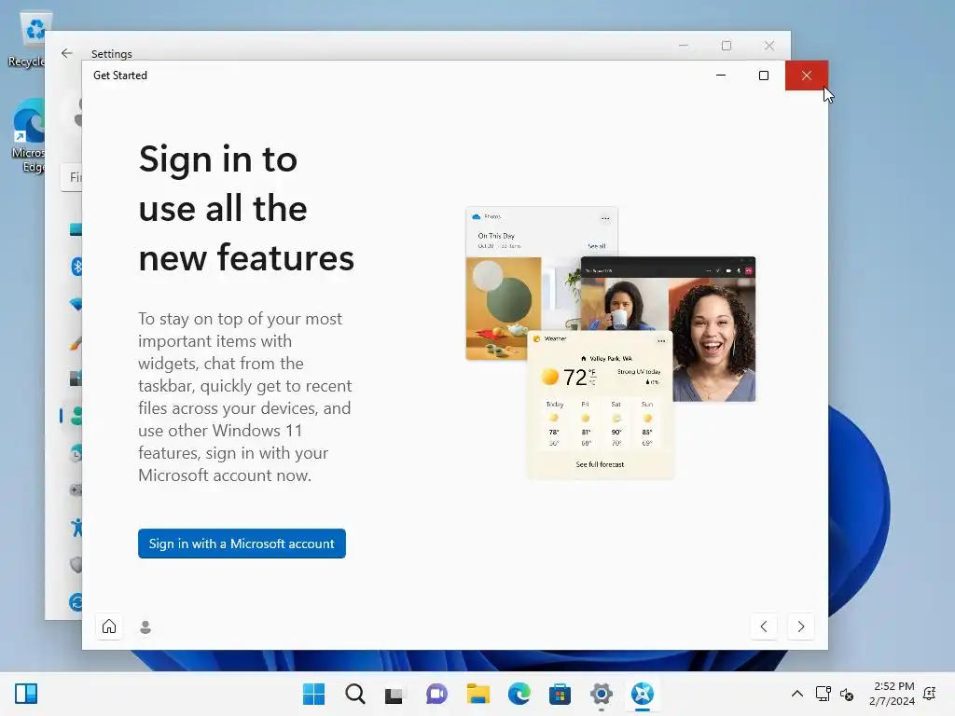Maximize the Settings window behind

click(x=727, y=46)
